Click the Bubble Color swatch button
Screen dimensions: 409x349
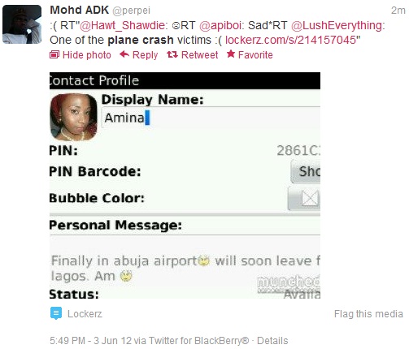[x=304, y=199]
